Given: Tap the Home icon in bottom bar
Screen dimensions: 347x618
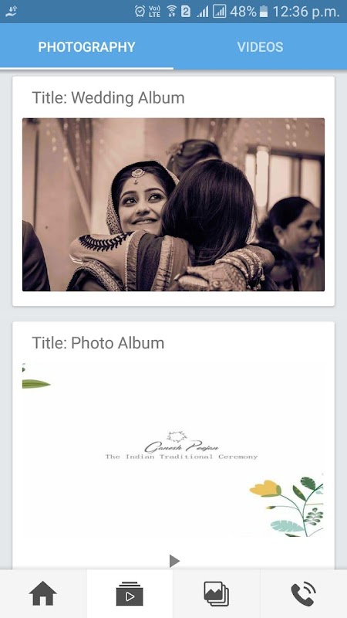Looking at the screenshot, I should [x=43, y=593].
